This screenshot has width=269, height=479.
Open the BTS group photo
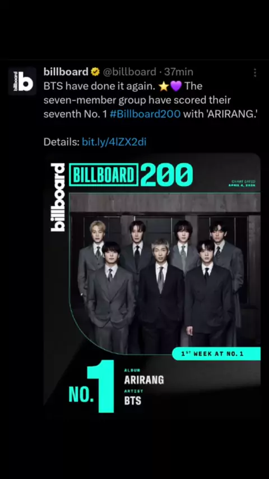click(165, 273)
